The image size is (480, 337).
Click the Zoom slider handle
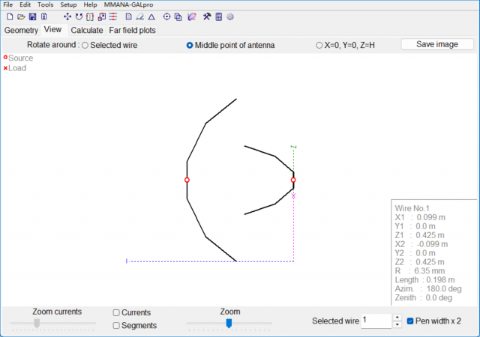tap(229, 323)
